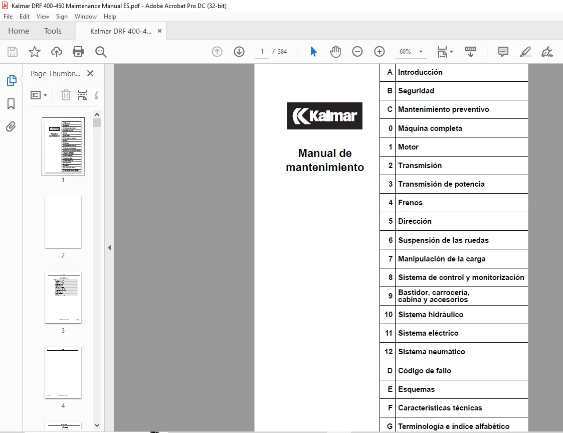Open the Attachments paperclip pane
563x433 pixels.
[x=11, y=127]
